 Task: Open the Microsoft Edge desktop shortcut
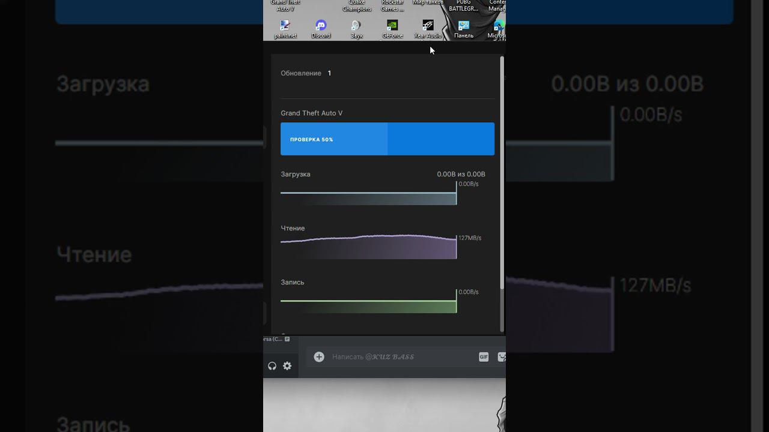497,29
